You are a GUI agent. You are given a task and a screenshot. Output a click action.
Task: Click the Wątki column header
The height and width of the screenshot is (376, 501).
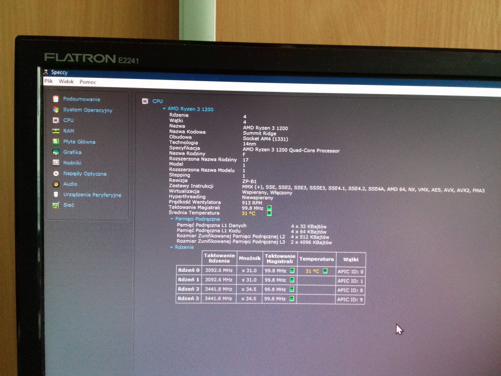coord(351,259)
